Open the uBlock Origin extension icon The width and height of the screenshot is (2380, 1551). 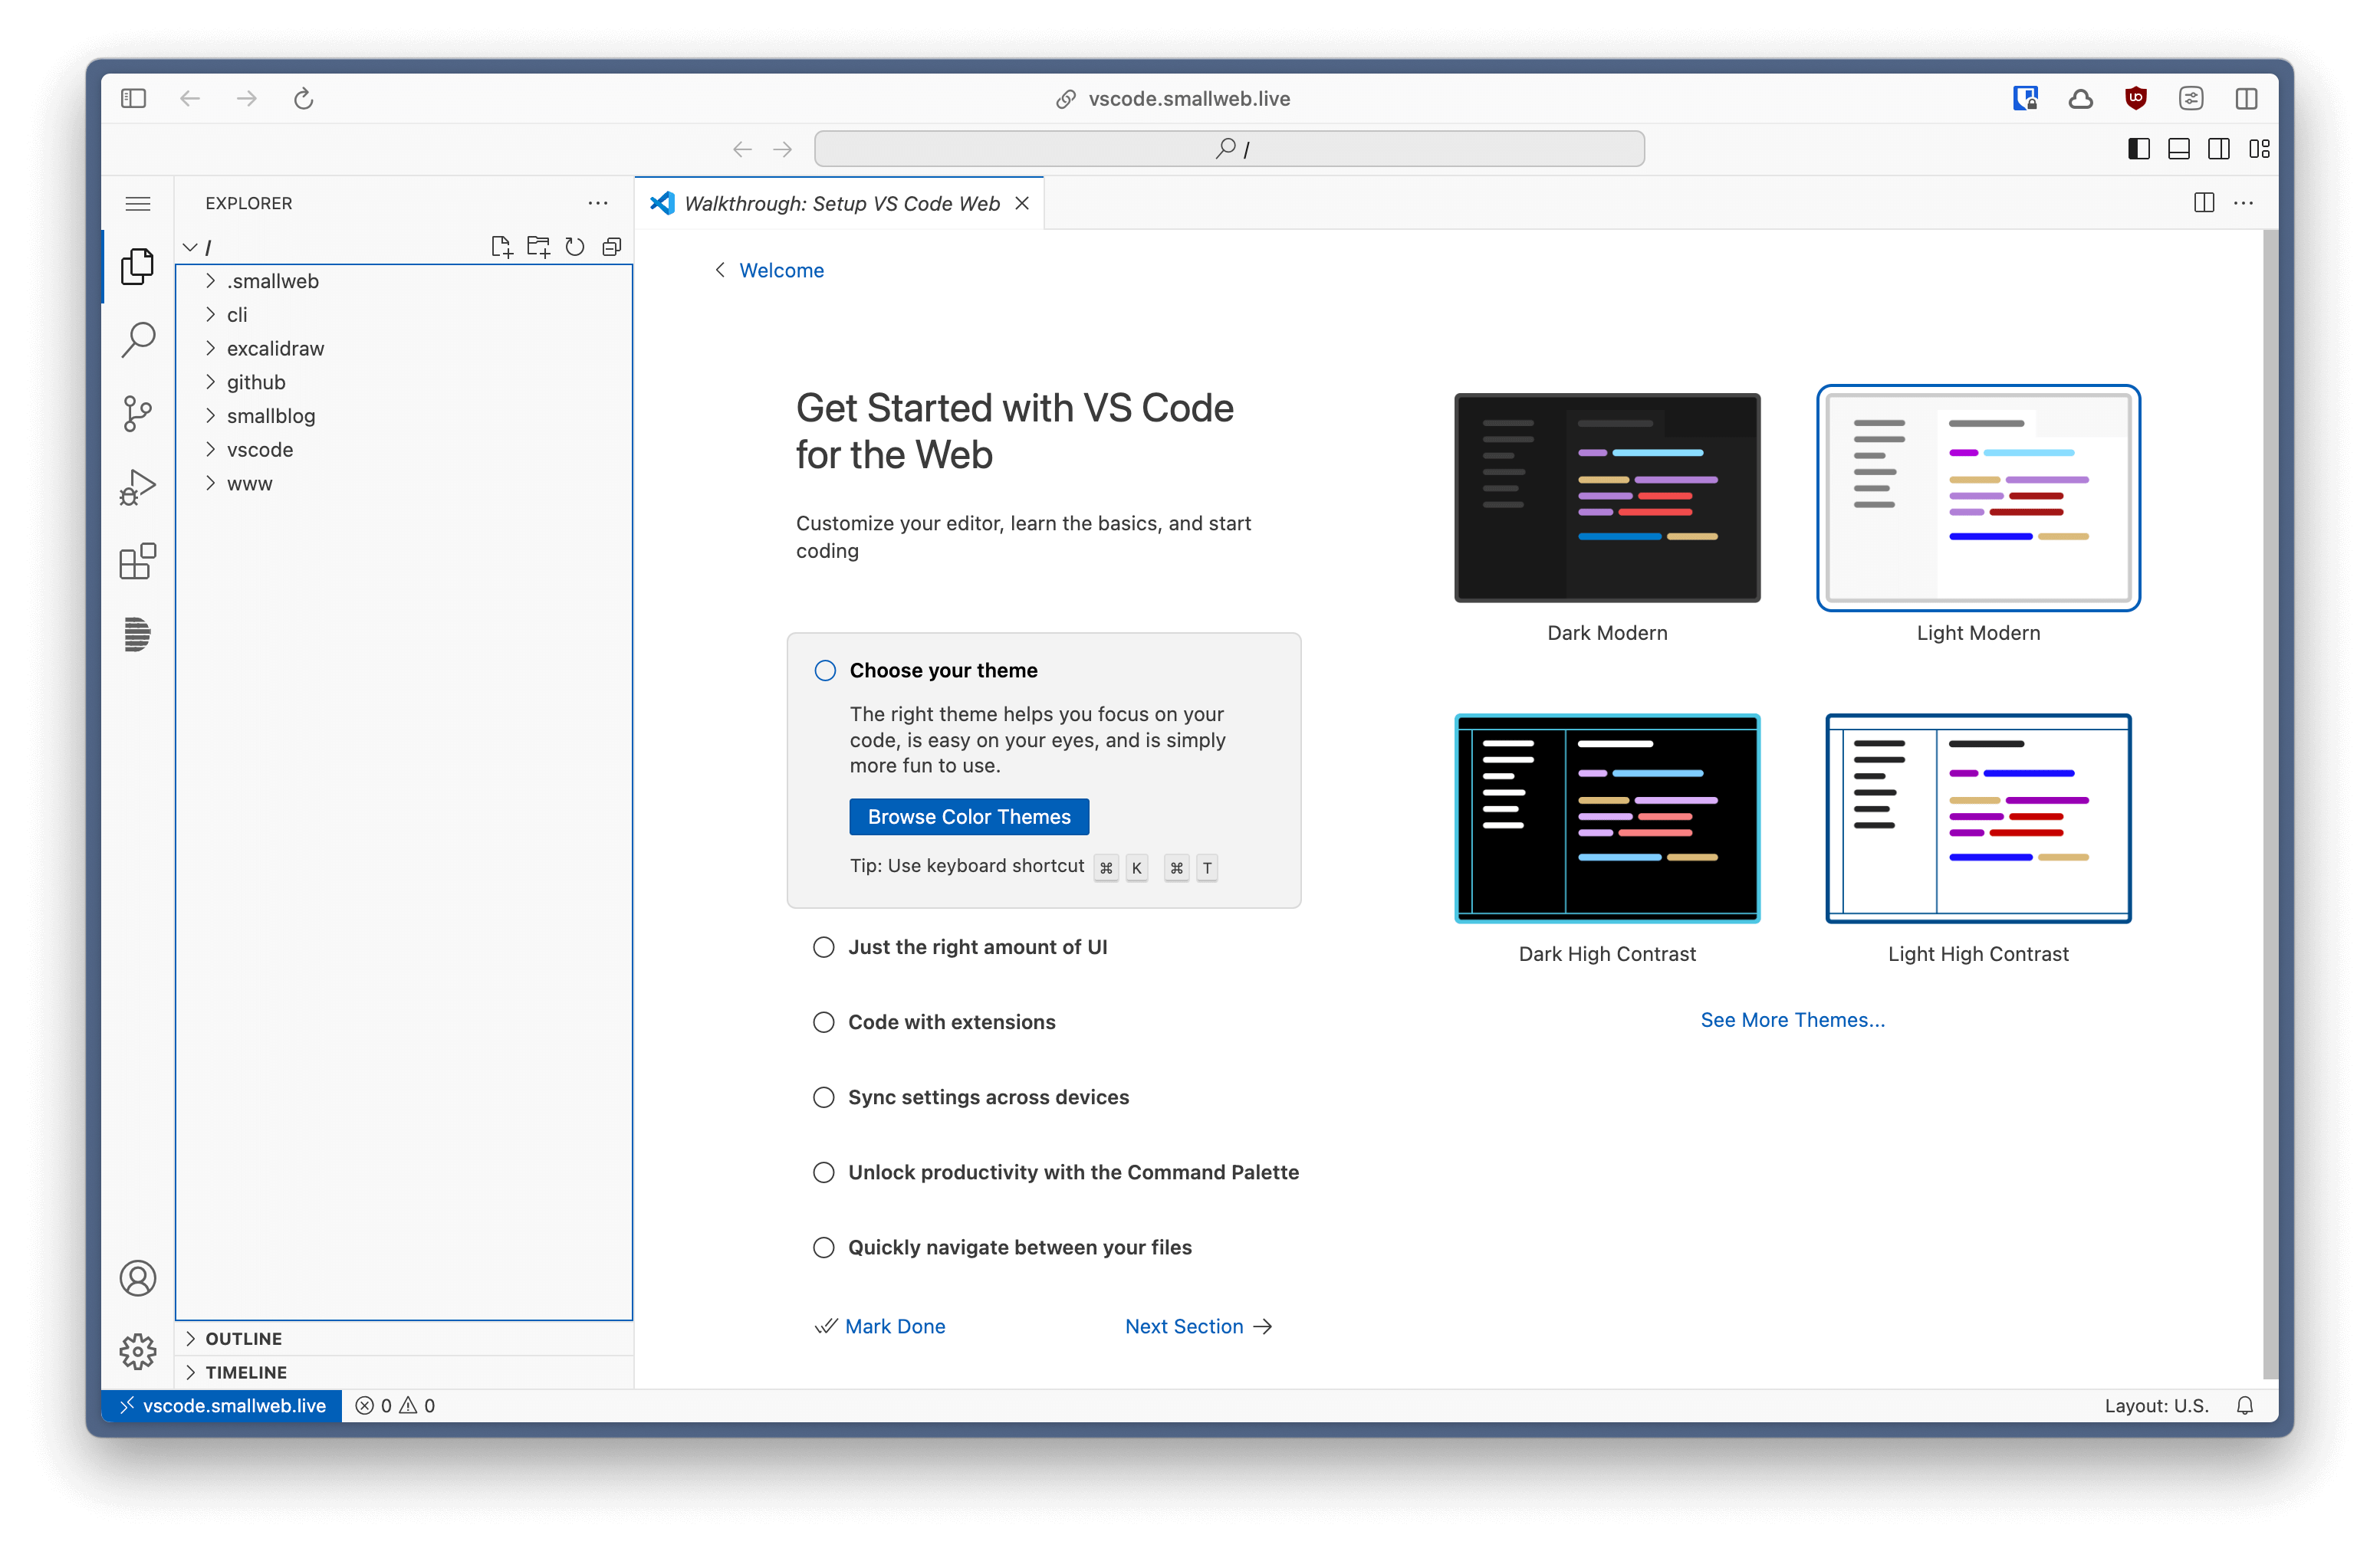point(2136,98)
